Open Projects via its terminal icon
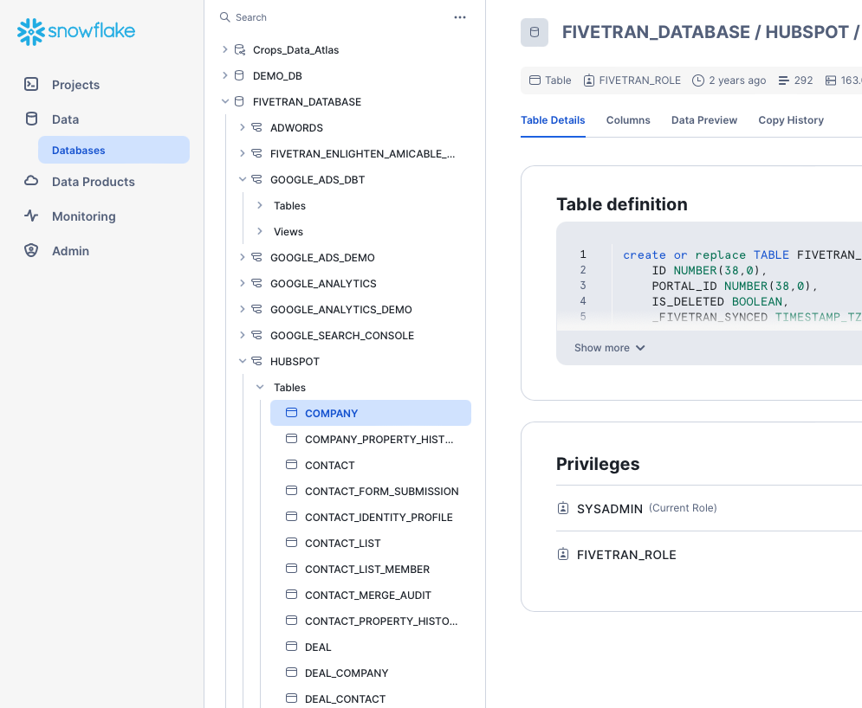 click(31, 84)
